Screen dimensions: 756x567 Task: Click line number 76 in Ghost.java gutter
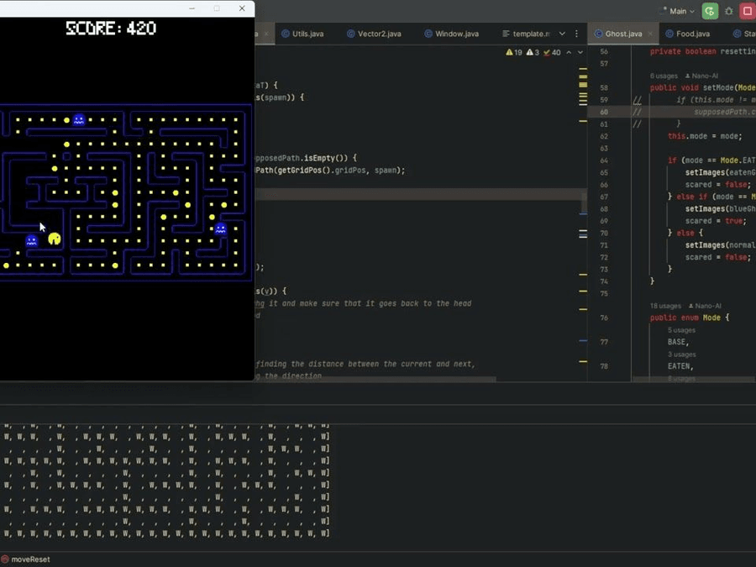(604, 318)
